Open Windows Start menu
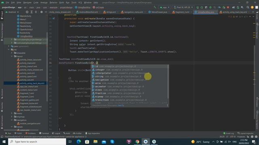Screen dimensions: 259x145 coord(4,141)
